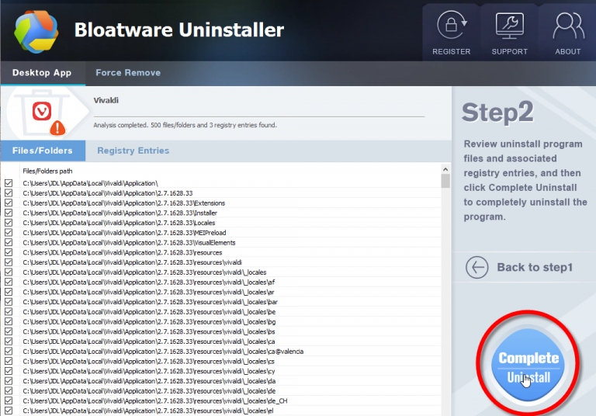Toggle checkbox for the VisualElements path
The width and height of the screenshot is (596, 416).
click(9, 243)
